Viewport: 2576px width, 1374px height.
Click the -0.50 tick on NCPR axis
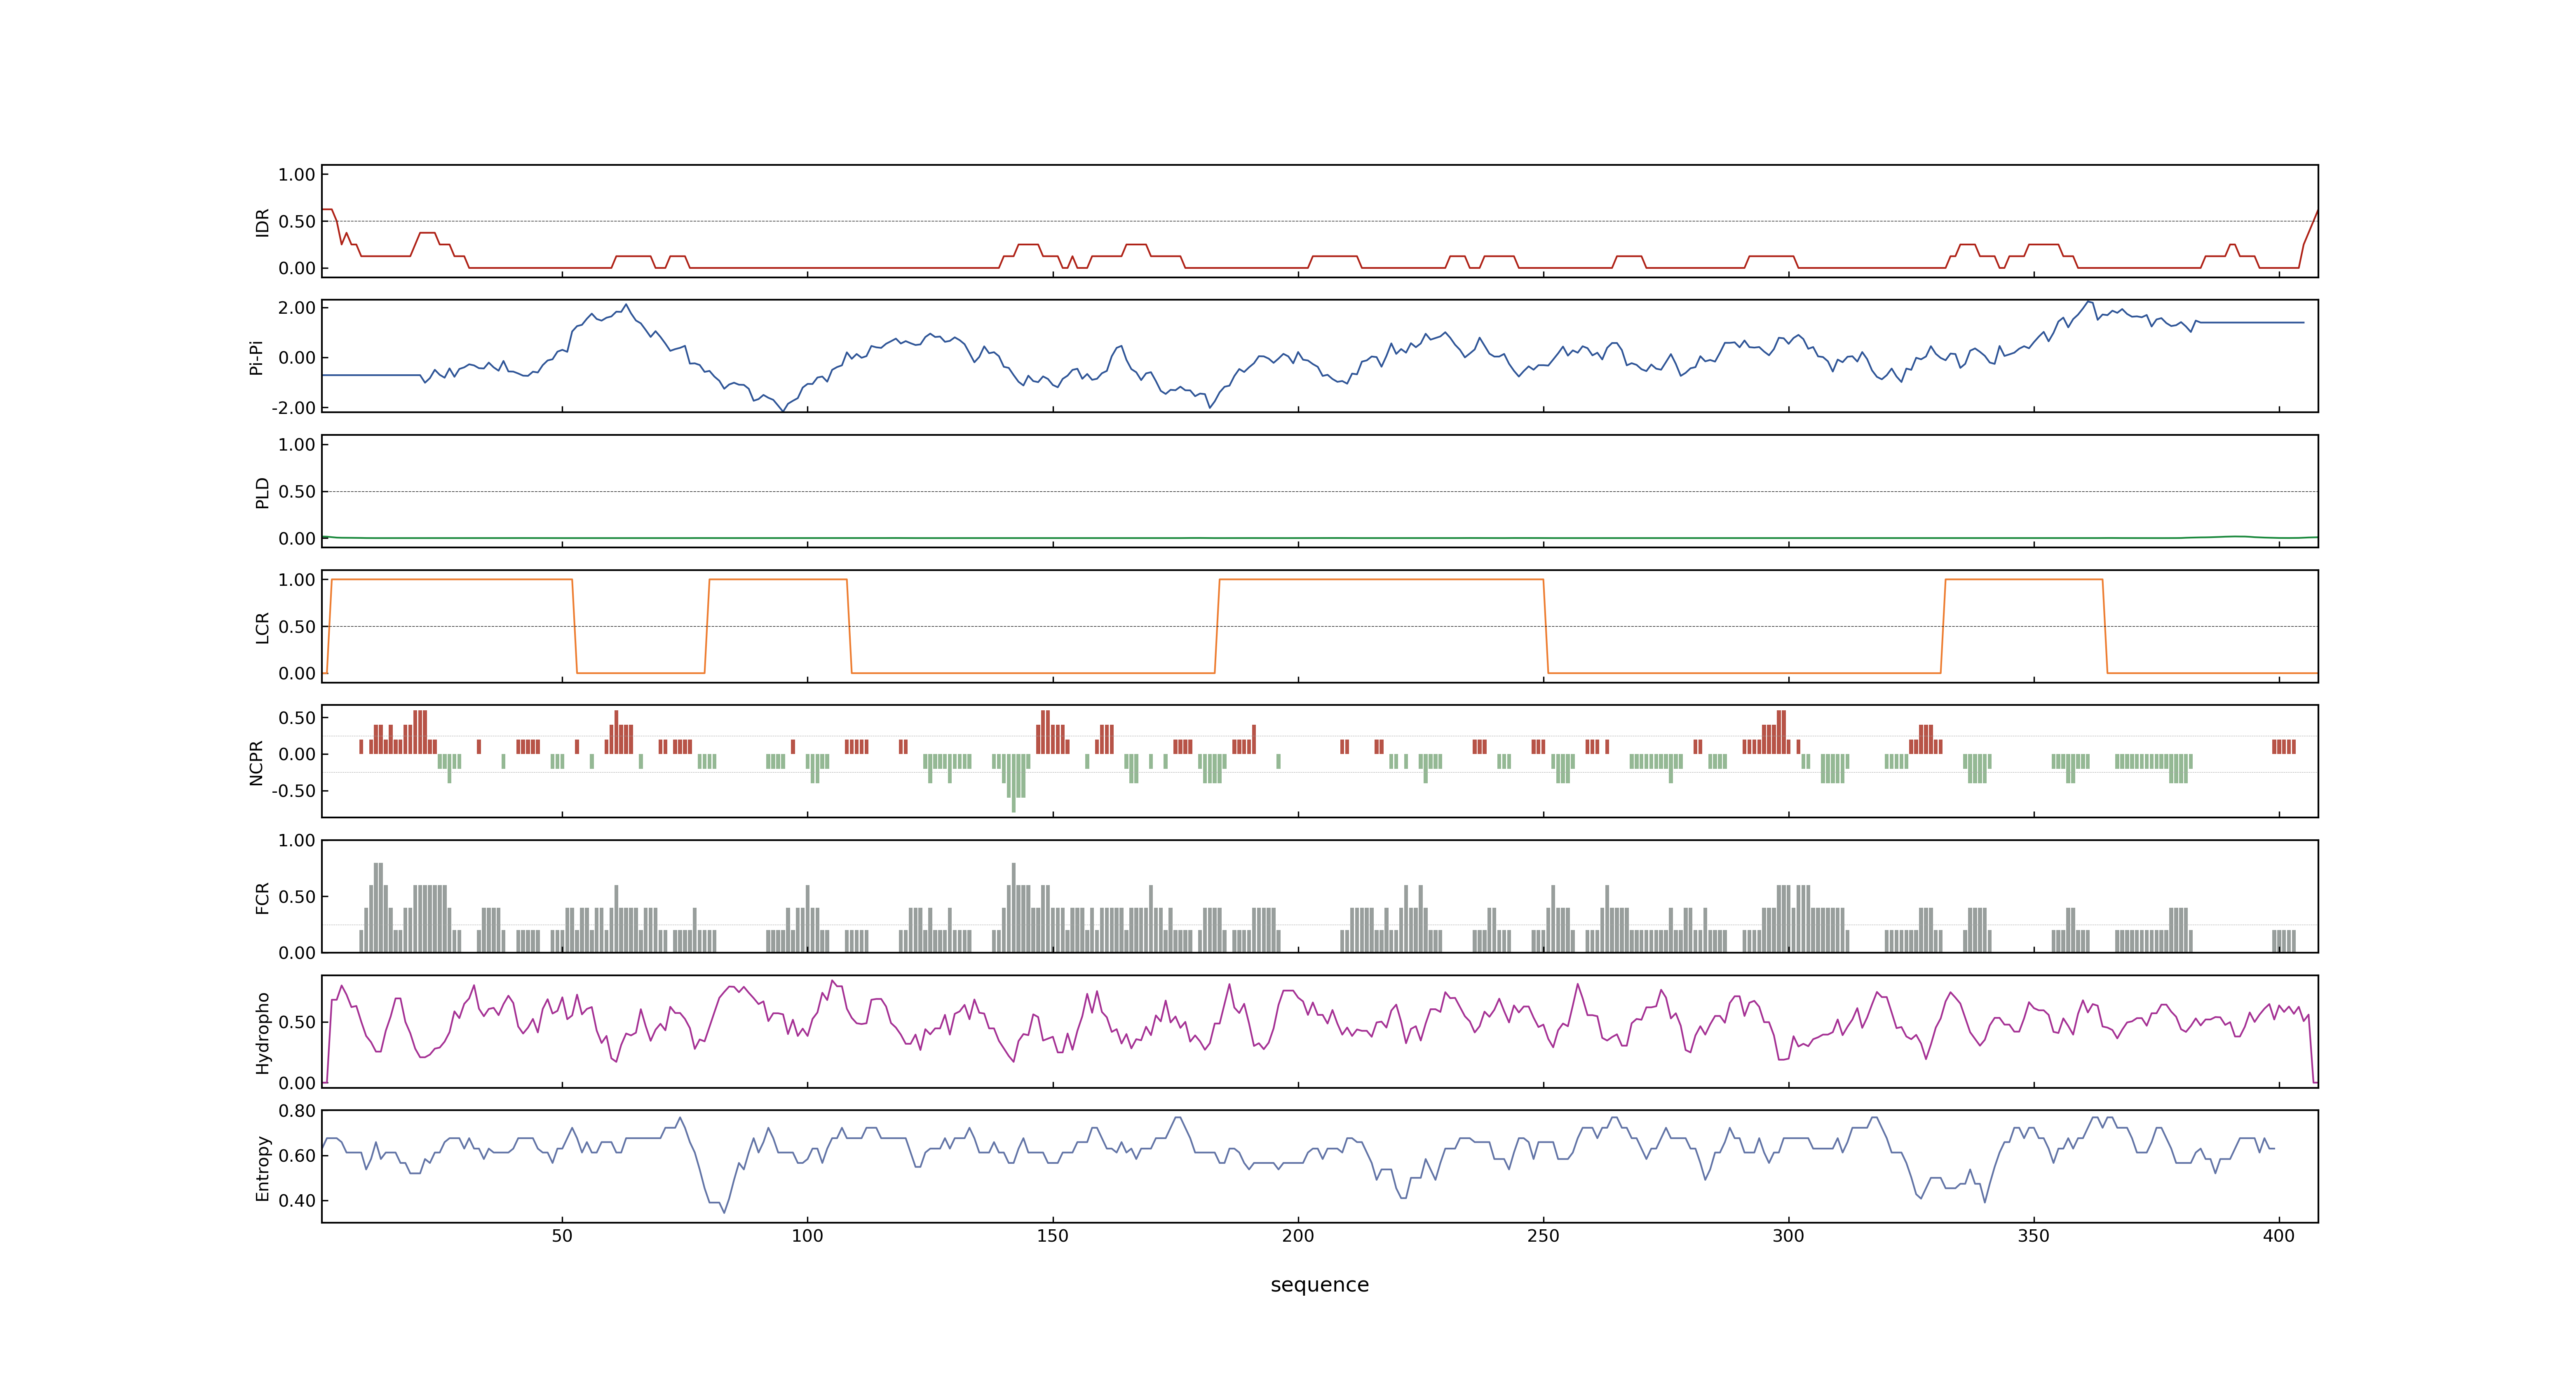(294, 791)
